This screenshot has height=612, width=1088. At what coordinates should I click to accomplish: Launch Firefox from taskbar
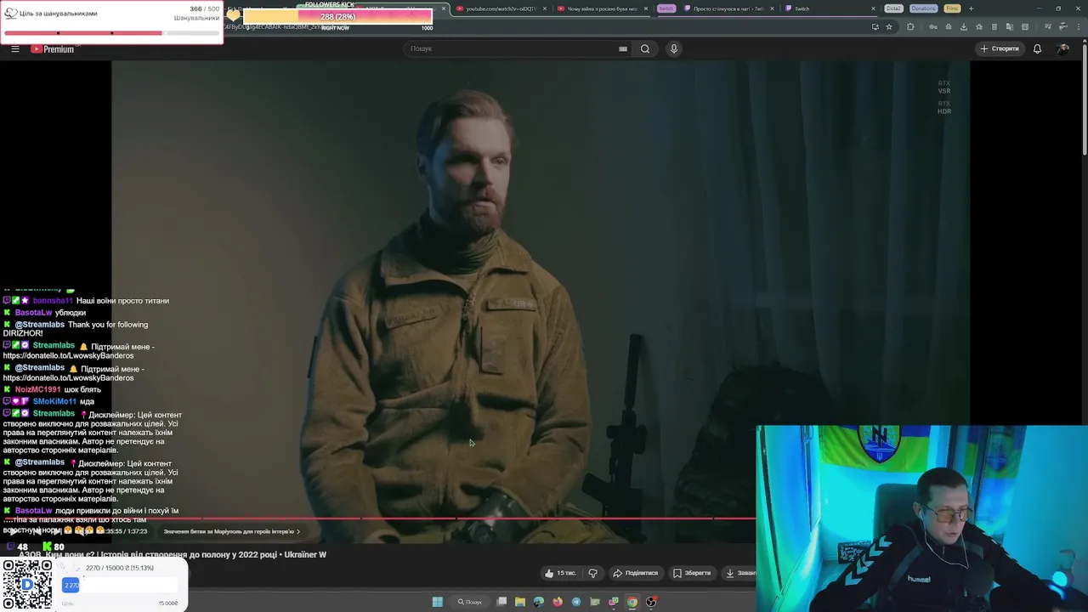coord(558,602)
